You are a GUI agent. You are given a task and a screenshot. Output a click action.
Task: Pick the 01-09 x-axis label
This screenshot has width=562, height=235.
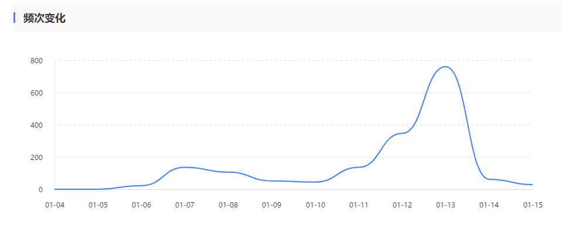(x=271, y=205)
